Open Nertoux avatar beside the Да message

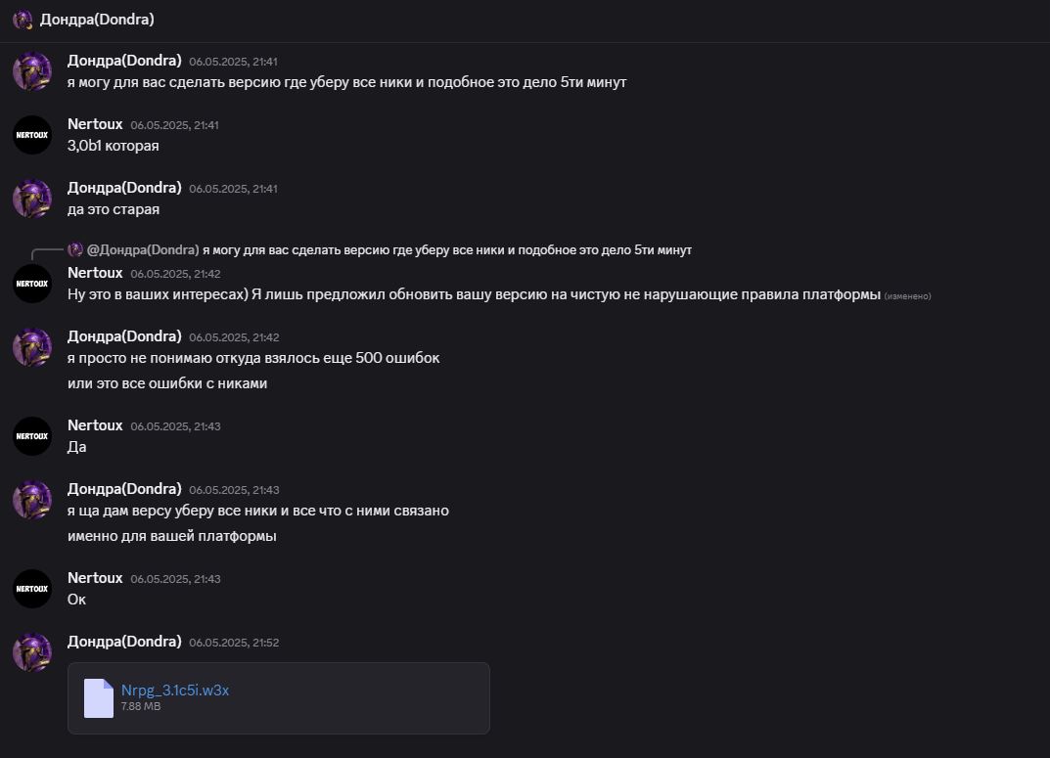click(x=32, y=435)
